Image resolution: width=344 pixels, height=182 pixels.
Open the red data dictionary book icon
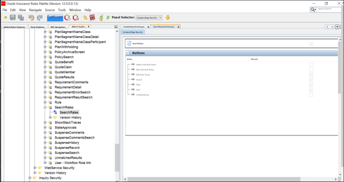[x=92, y=17]
